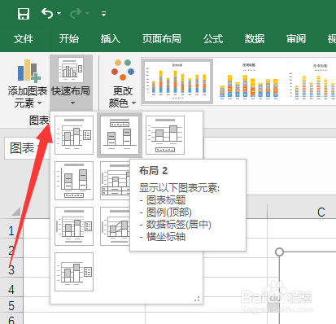The height and width of the screenshot is (324, 336).
Task: Switch to the 页面布局 ribbon tab
Action: click(162, 39)
